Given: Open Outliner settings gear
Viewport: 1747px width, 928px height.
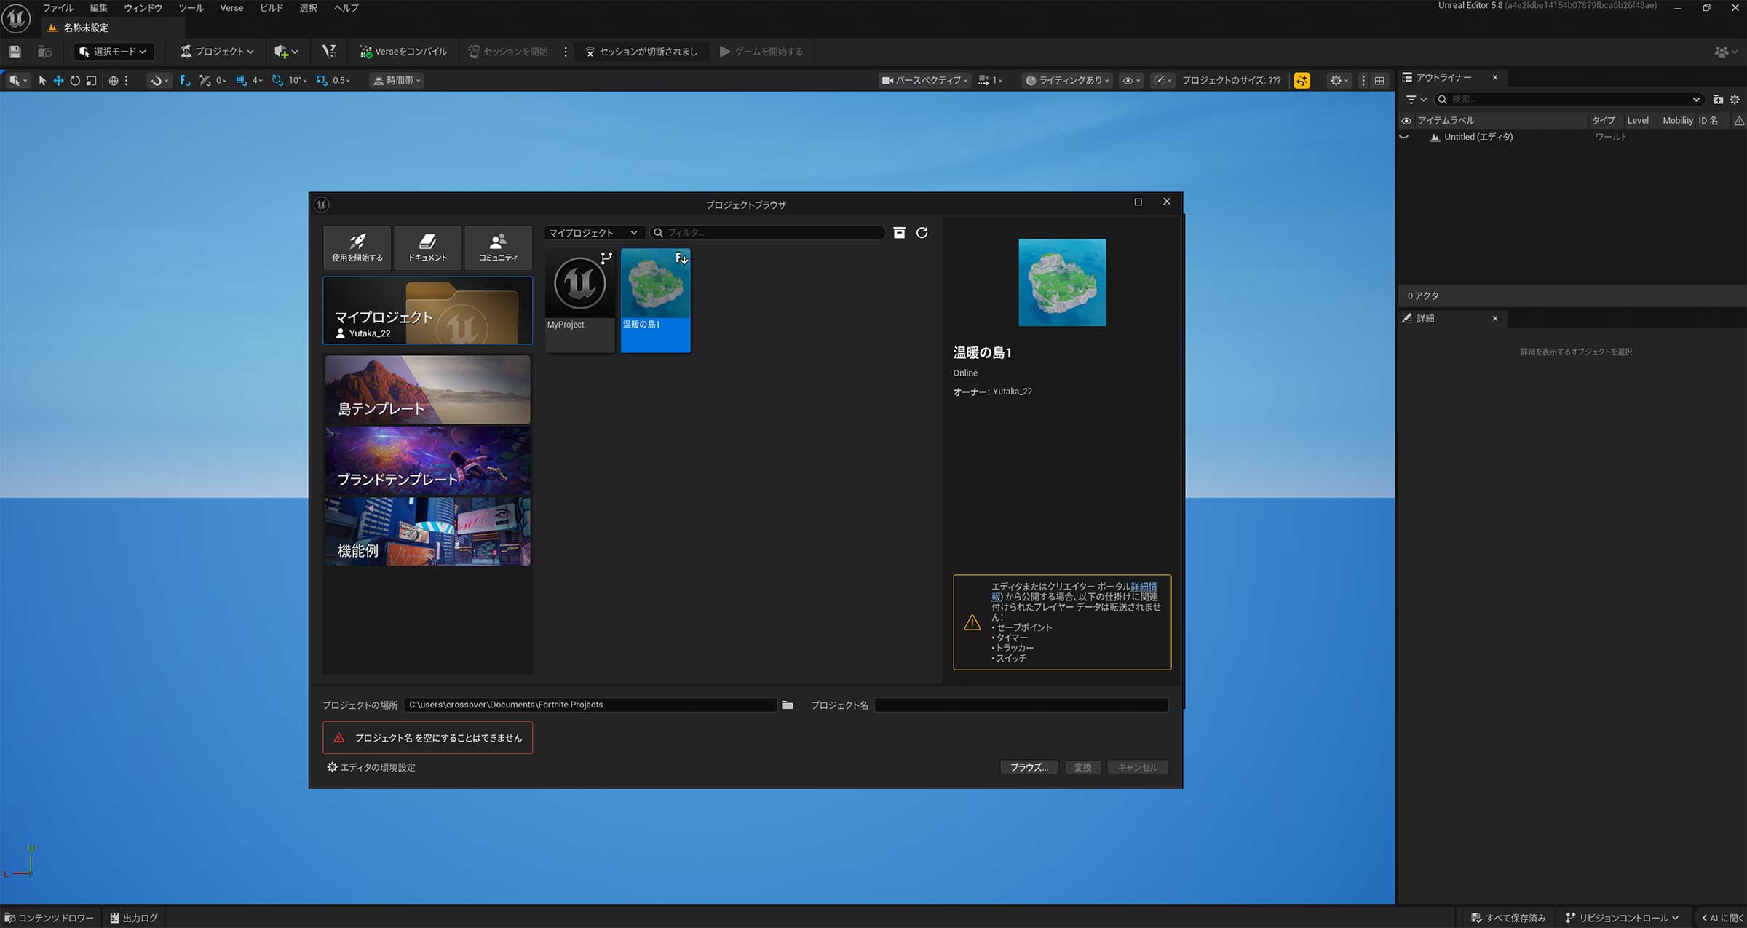Looking at the screenshot, I should tap(1735, 100).
